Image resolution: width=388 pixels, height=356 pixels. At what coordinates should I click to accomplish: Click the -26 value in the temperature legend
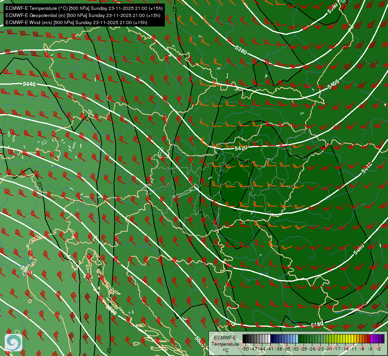pyautogui.click(x=312, y=349)
